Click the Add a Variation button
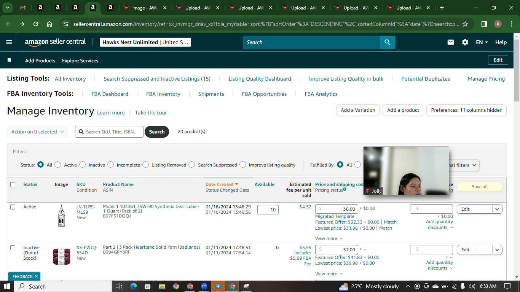This screenshot has height=292, width=520. coord(358,110)
